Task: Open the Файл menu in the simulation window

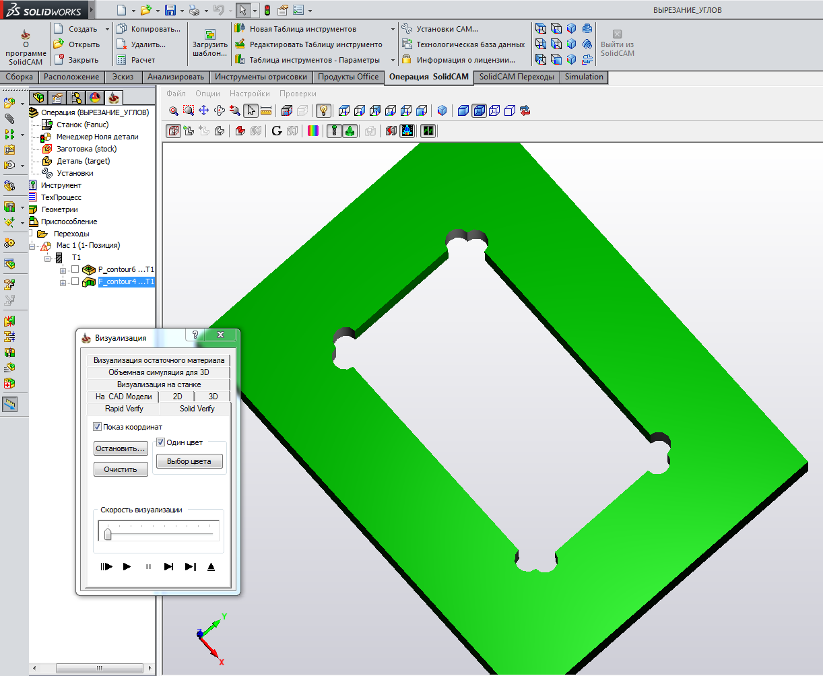Action: (x=176, y=94)
